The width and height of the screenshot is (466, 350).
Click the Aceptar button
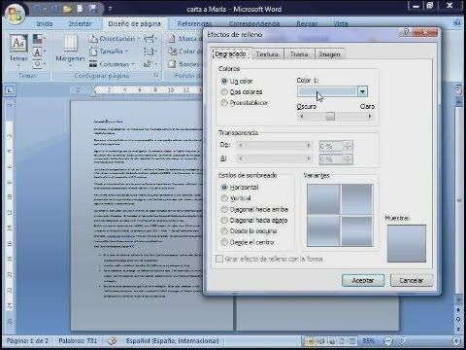(363, 280)
